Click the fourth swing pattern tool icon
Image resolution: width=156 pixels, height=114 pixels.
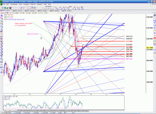(x=67, y=8)
